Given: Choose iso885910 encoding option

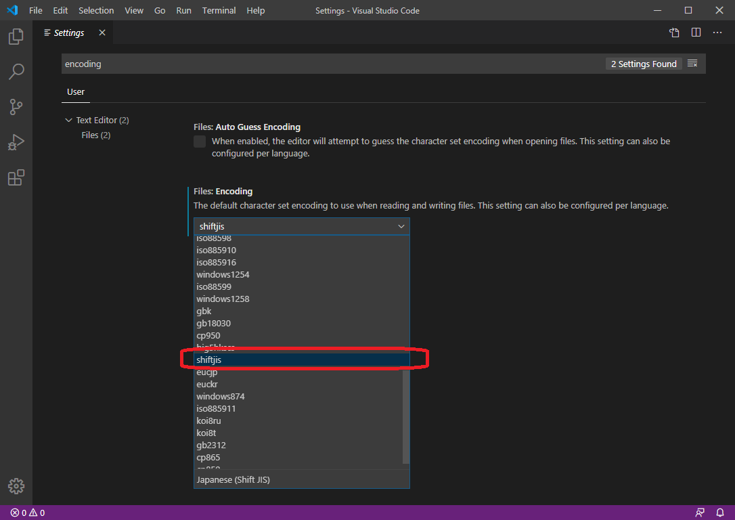Looking at the screenshot, I should click(x=301, y=251).
